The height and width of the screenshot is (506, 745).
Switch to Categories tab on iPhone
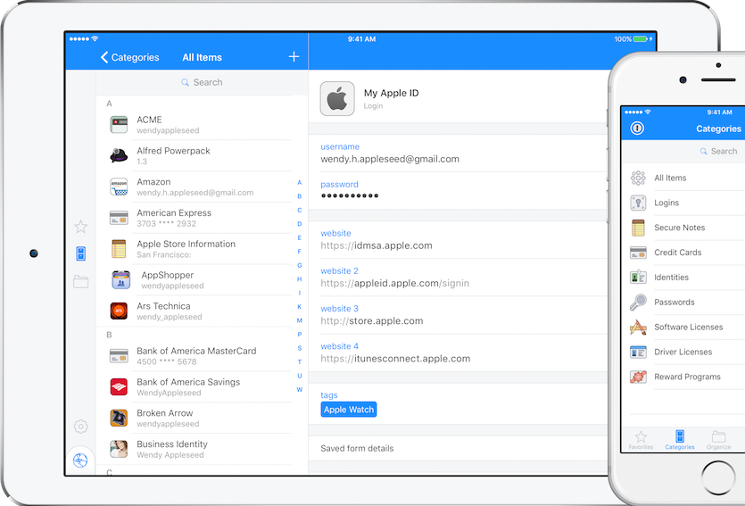(x=680, y=440)
